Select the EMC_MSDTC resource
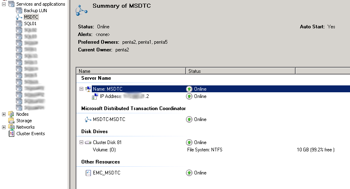 tap(107, 173)
